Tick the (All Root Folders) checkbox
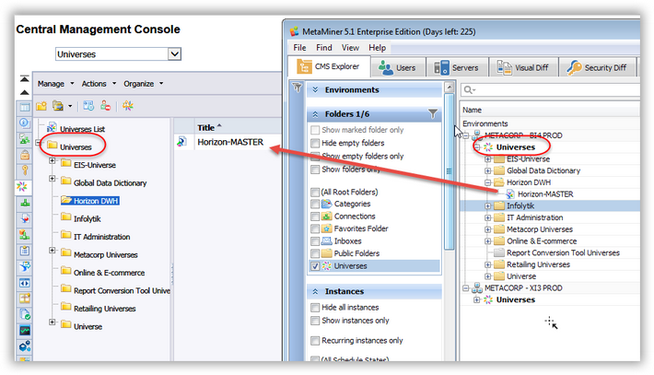The width and height of the screenshot is (654, 375). [x=315, y=193]
